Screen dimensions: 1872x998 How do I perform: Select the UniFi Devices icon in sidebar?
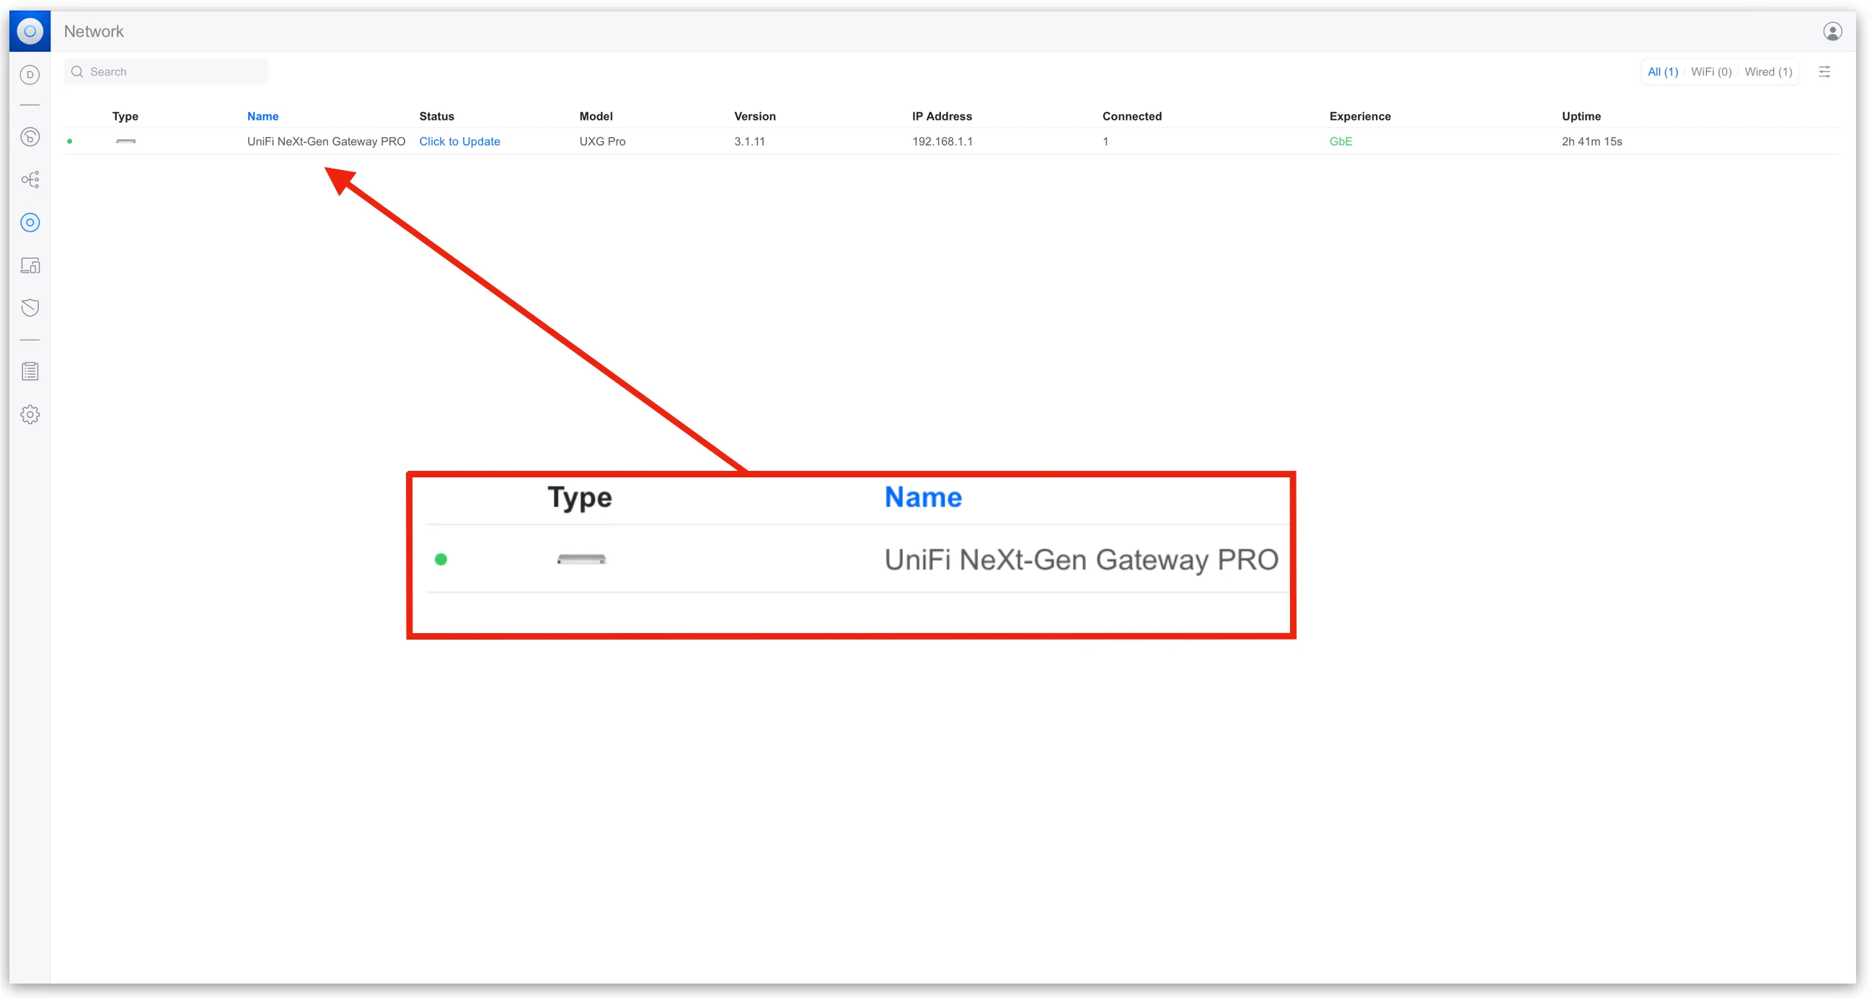pyautogui.click(x=30, y=222)
